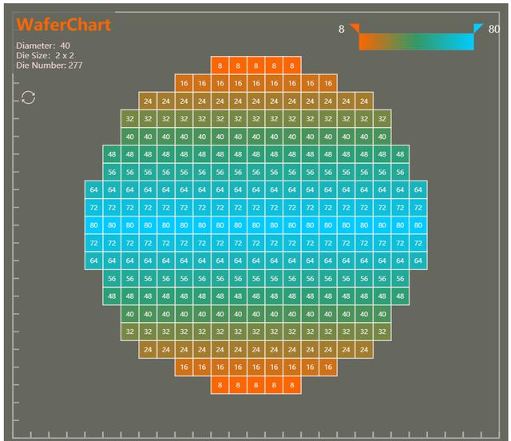
Task: Select the leftmost 32 die in lower half
Action: click(129, 332)
